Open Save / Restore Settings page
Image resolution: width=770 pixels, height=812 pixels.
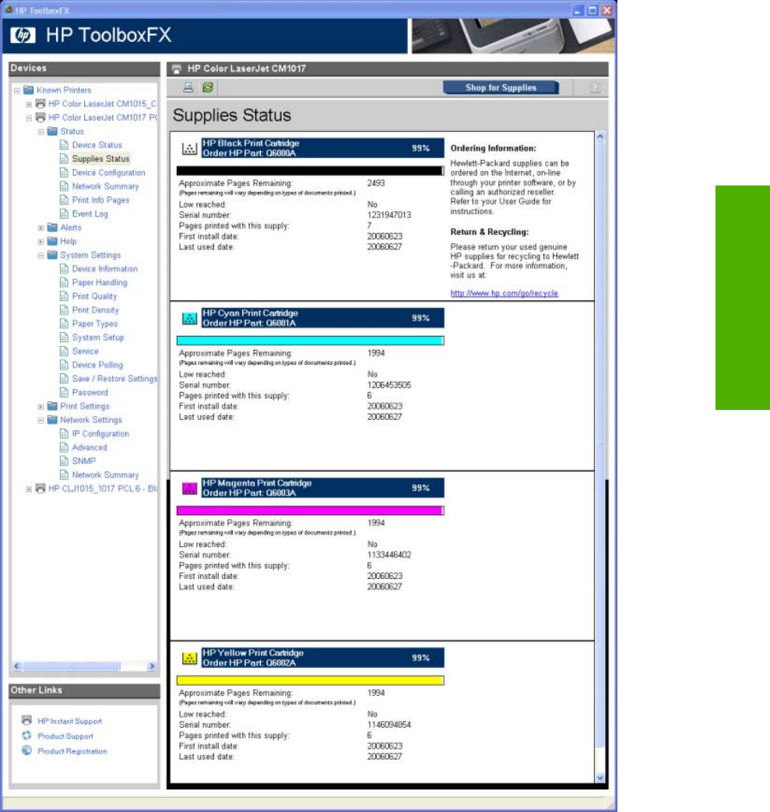[x=114, y=379]
